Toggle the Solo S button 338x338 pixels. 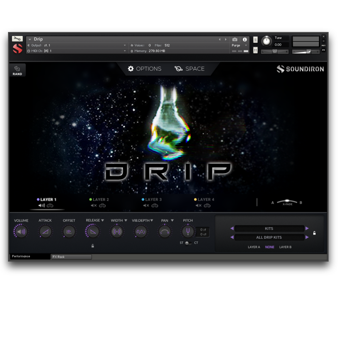[x=255, y=40]
